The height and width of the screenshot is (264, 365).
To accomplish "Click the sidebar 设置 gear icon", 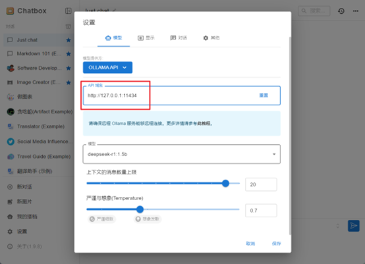I will [x=10, y=232].
